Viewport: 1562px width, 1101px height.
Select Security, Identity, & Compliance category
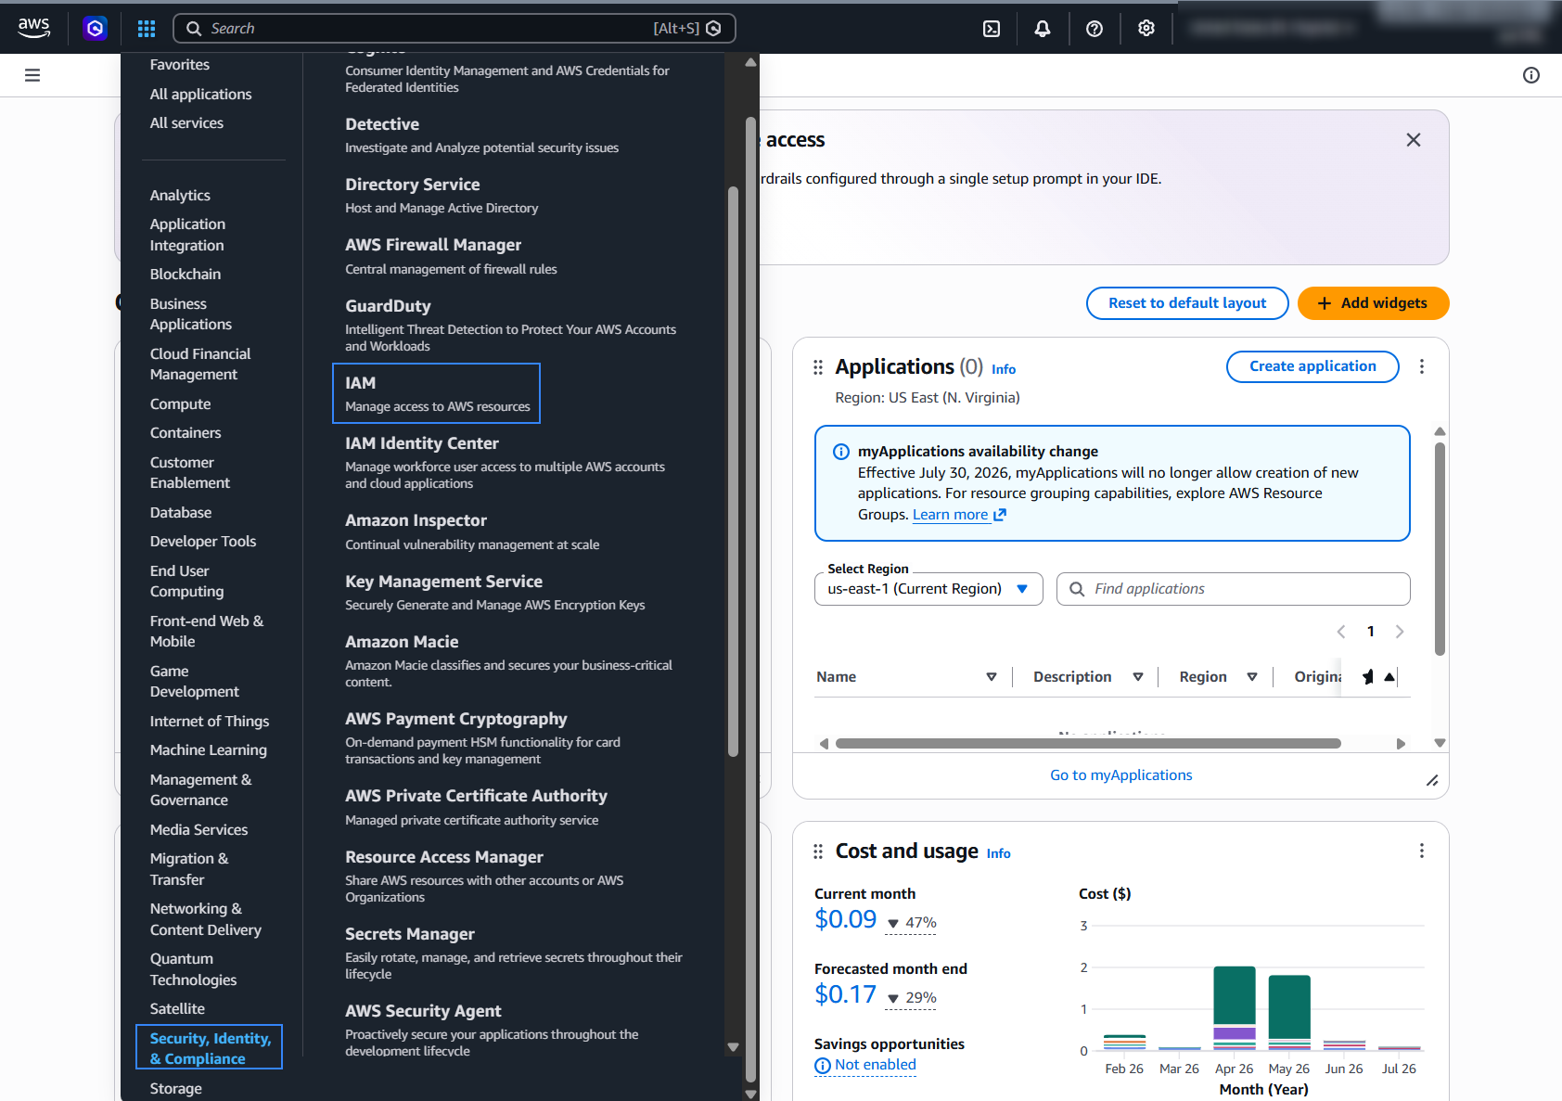[210, 1048]
